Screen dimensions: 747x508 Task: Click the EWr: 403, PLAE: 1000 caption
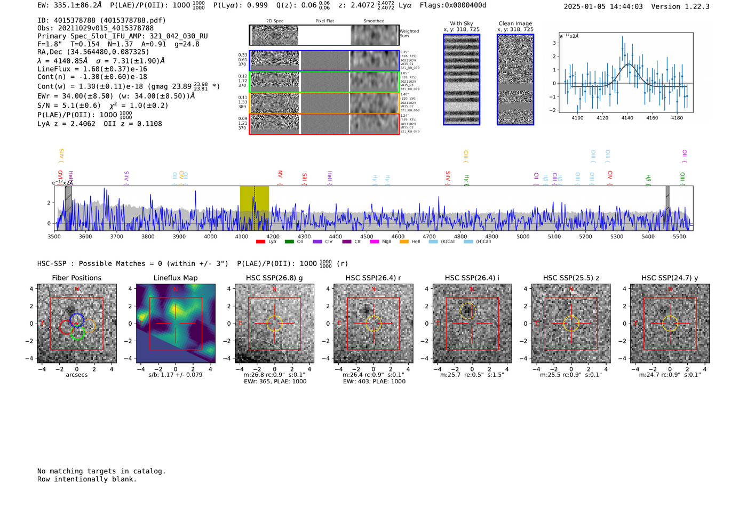pos(374,382)
